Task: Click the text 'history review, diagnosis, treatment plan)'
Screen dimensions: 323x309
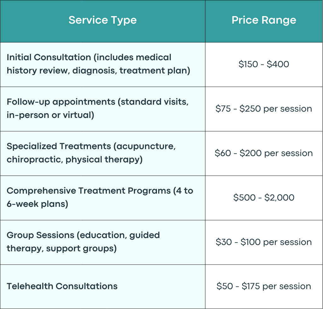Action: tap(98, 71)
